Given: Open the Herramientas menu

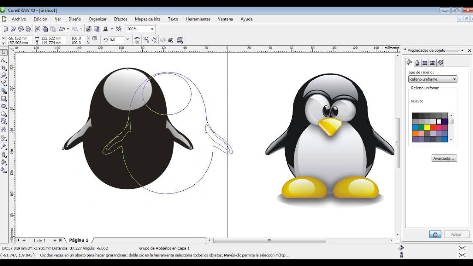Looking at the screenshot, I should [198, 19].
